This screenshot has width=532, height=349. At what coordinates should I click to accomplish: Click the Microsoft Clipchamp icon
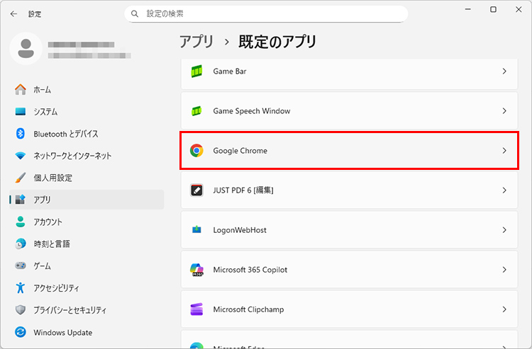pyautogui.click(x=196, y=309)
